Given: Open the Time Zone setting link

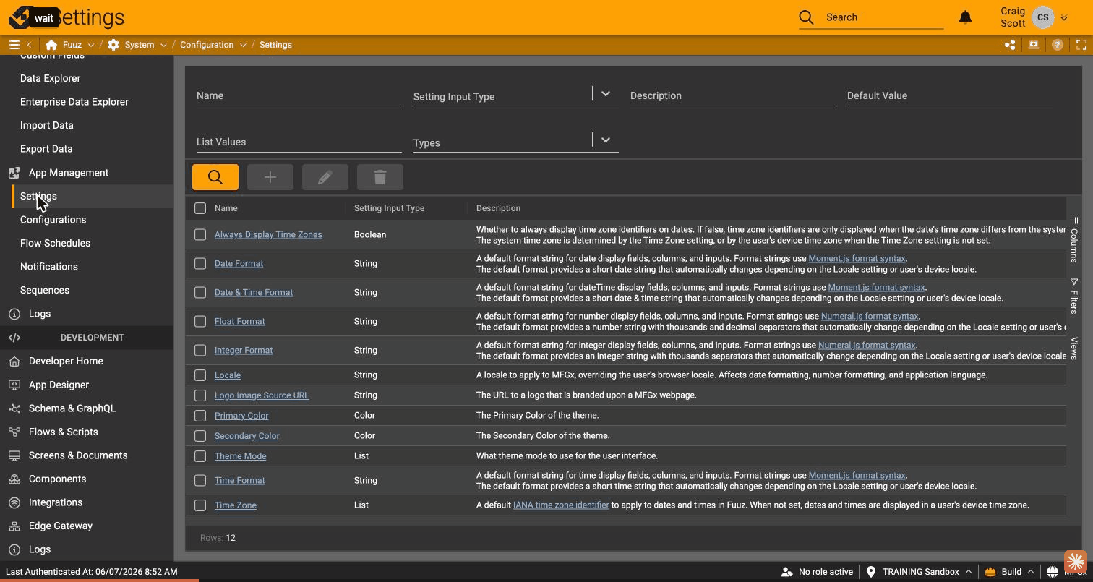Looking at the screenshot, I should [x=236, y=505].
